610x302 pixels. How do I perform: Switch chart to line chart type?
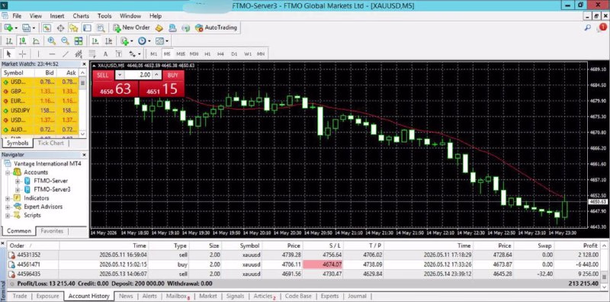pyautogui.click(x=36, y=41)
